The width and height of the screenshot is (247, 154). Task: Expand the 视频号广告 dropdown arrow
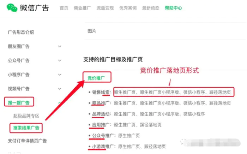coord(60,89)
